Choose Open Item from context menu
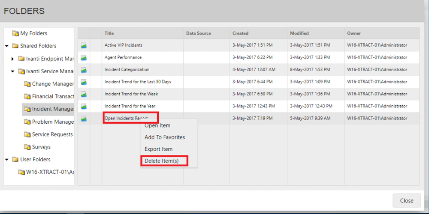The image size is (429, 214). 157,125
